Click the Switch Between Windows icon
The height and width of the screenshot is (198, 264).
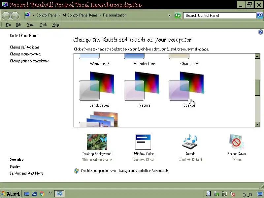34,194
